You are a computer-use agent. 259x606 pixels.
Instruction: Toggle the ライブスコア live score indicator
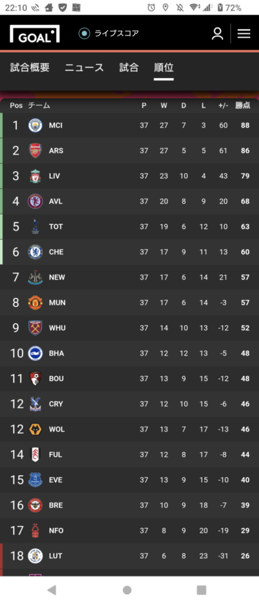point(108,34)
